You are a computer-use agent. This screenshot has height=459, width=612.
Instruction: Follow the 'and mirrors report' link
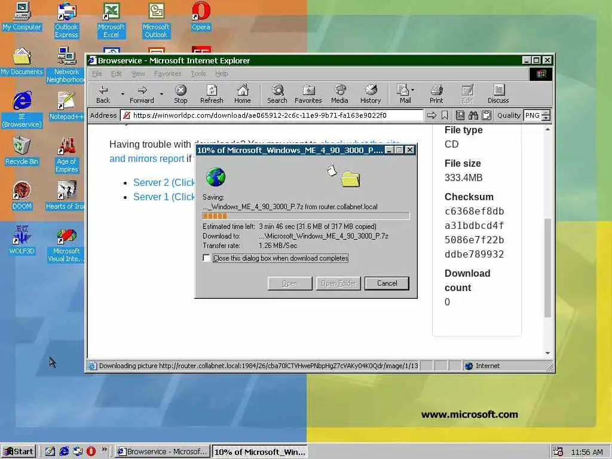[x=147, y=159]
